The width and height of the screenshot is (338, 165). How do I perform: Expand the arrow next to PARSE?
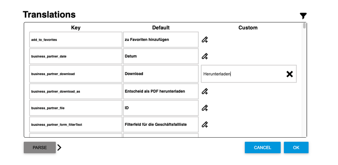[x=59, y=147]
